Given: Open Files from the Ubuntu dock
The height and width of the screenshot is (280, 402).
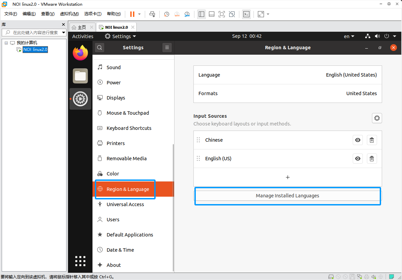Looking at the screenshot, I should coord(80,76).
